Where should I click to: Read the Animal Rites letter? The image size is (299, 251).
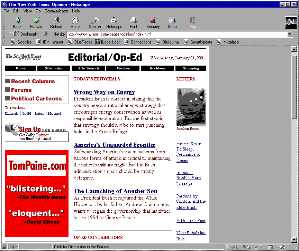188,152
